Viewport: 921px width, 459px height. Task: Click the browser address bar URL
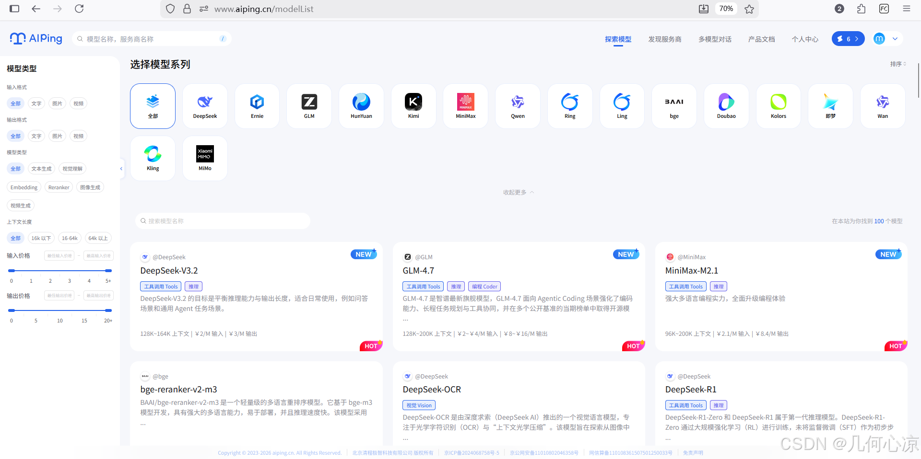coord(264,9)
